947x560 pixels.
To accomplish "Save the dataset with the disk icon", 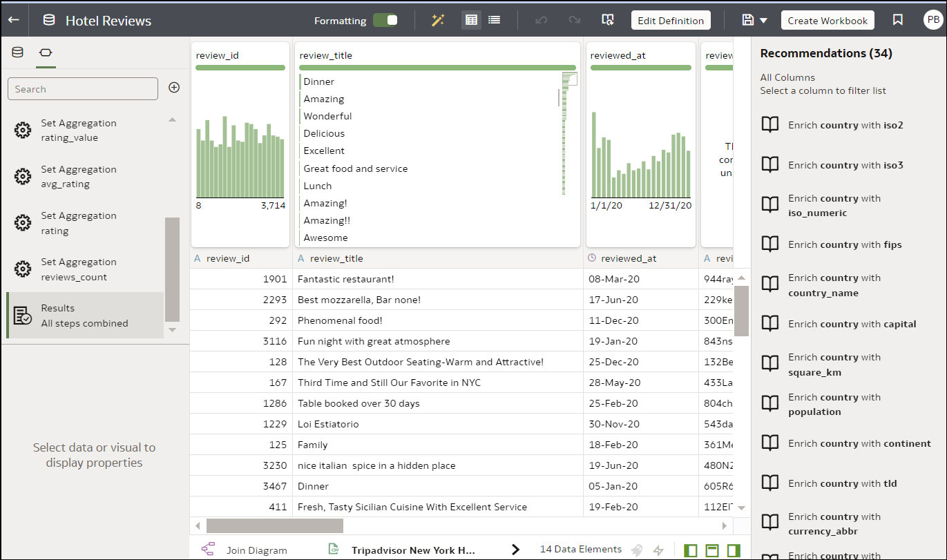I will pyautogui.click(x=748, y=20).
